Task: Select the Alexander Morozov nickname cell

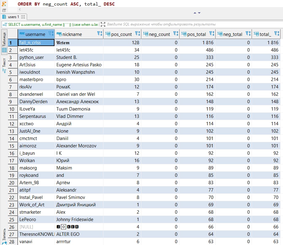Action: click(79, 146)
